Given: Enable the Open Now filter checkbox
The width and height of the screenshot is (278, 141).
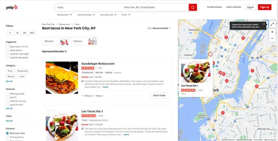Looking at the screenshot, I should 7,47.
